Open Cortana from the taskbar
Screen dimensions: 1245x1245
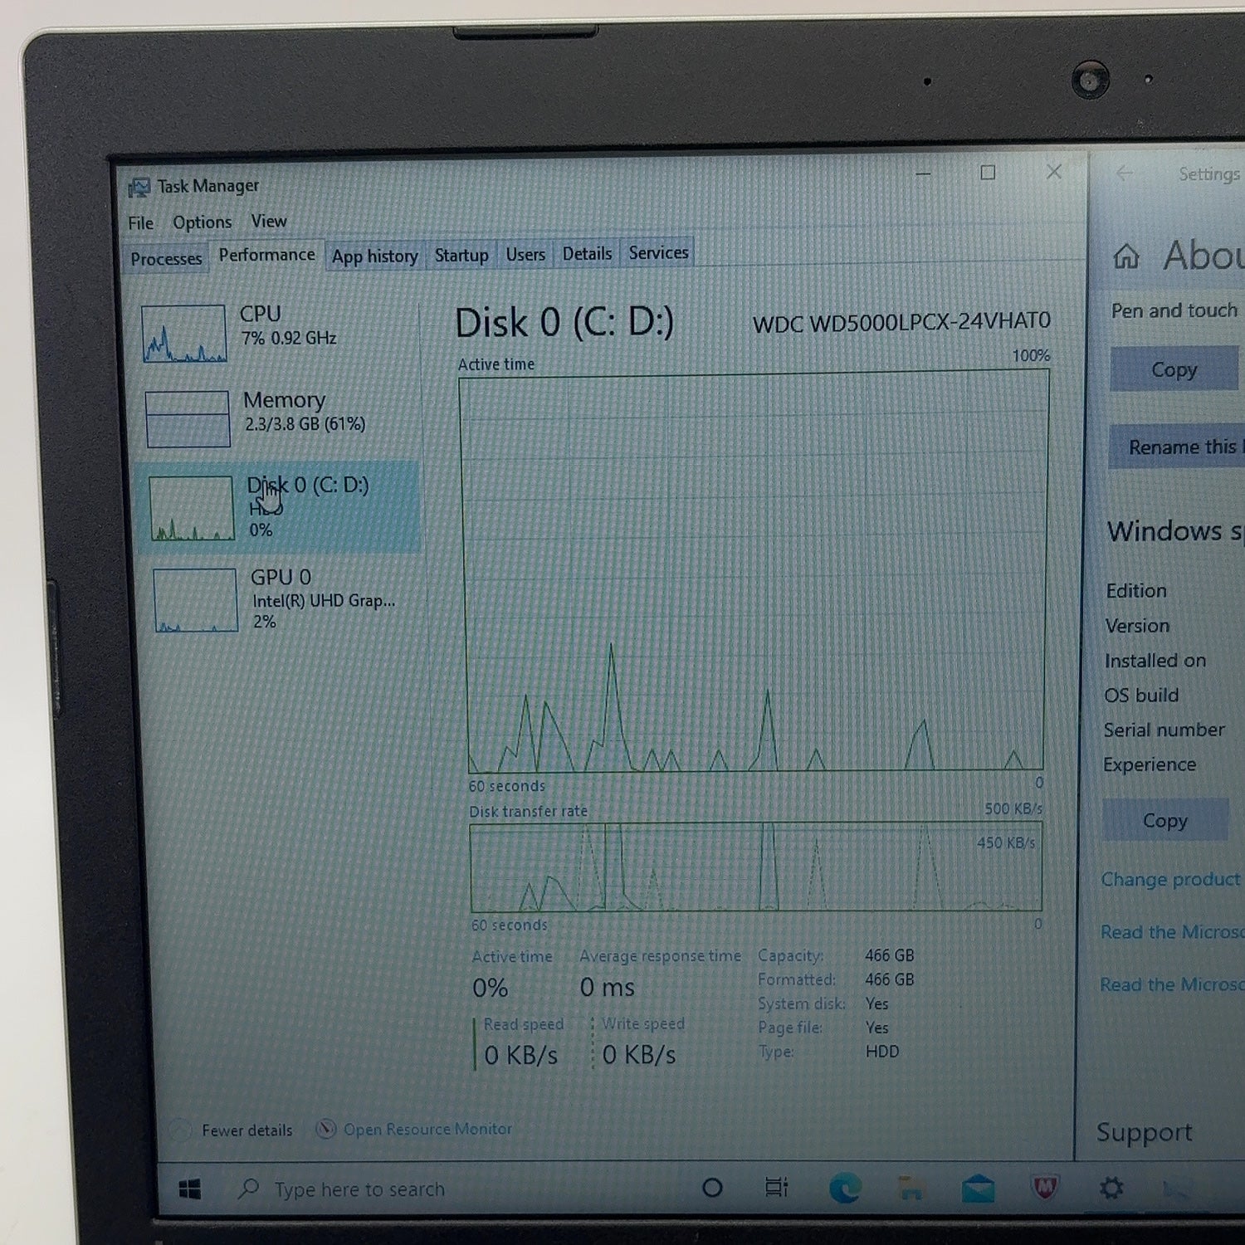tap(712, 1188)
